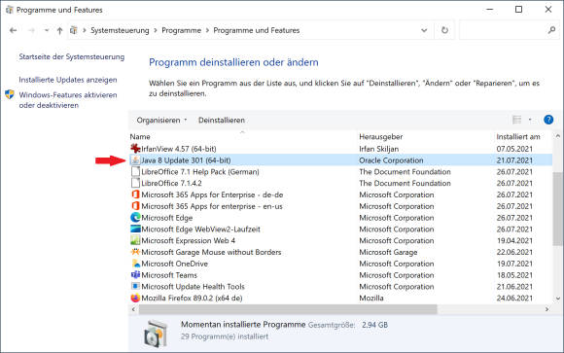This screenshot has height=353, width=564.
Task: Click the Microsoft Update Health Tools icon
Action: pyautogui.click(x=135, y=287)
